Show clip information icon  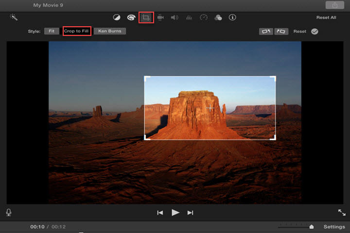coord(232,17)
